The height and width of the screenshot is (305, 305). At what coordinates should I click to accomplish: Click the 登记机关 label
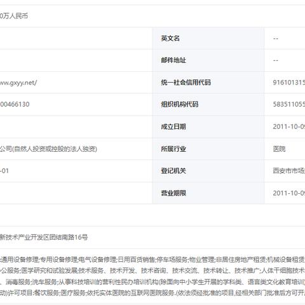pos(173,171)
